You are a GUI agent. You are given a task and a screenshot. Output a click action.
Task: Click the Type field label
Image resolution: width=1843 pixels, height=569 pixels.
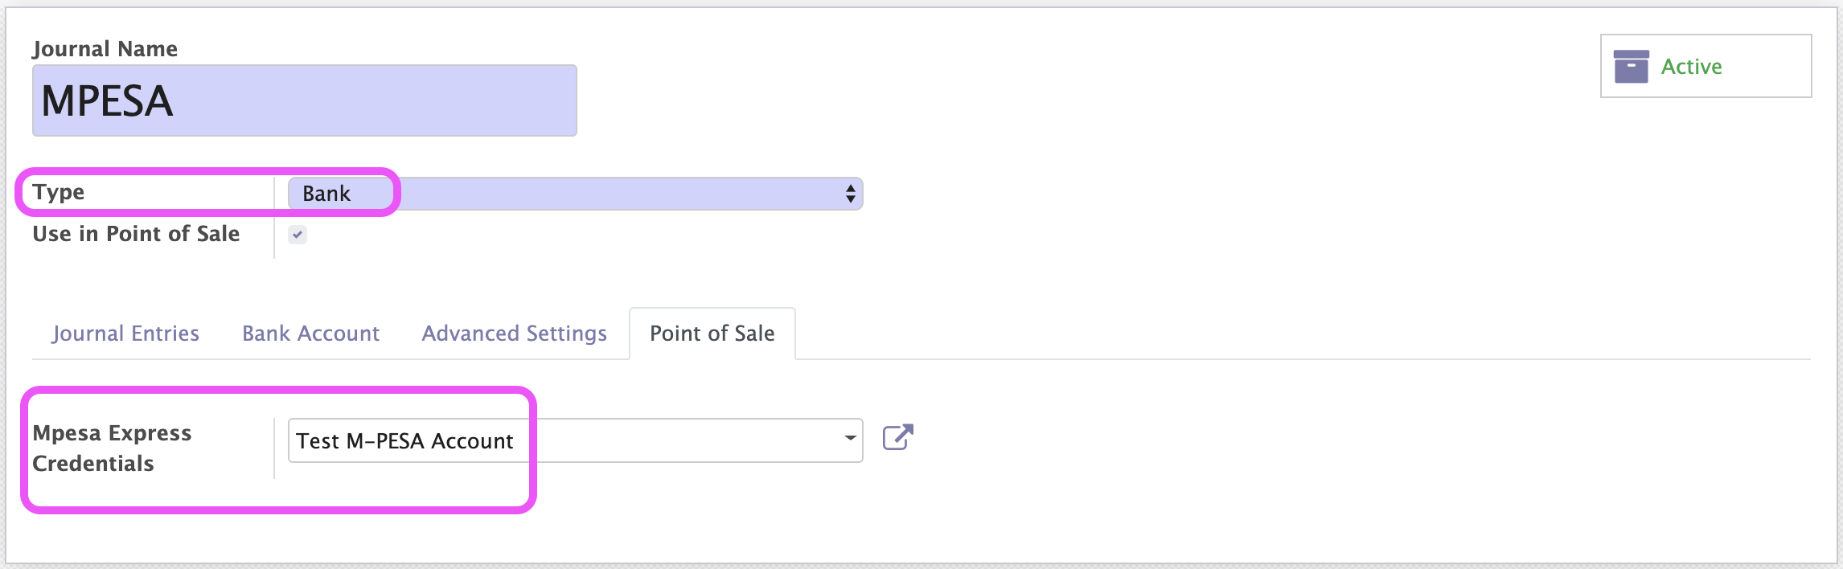[x=59, y=192]
